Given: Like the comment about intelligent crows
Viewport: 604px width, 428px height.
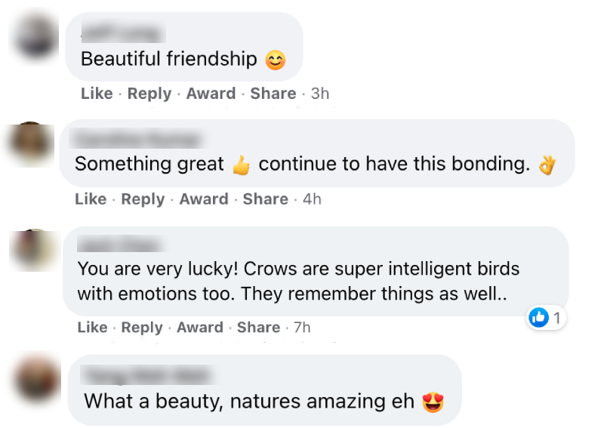Looking at the screenshot, I should pos(93,328).
